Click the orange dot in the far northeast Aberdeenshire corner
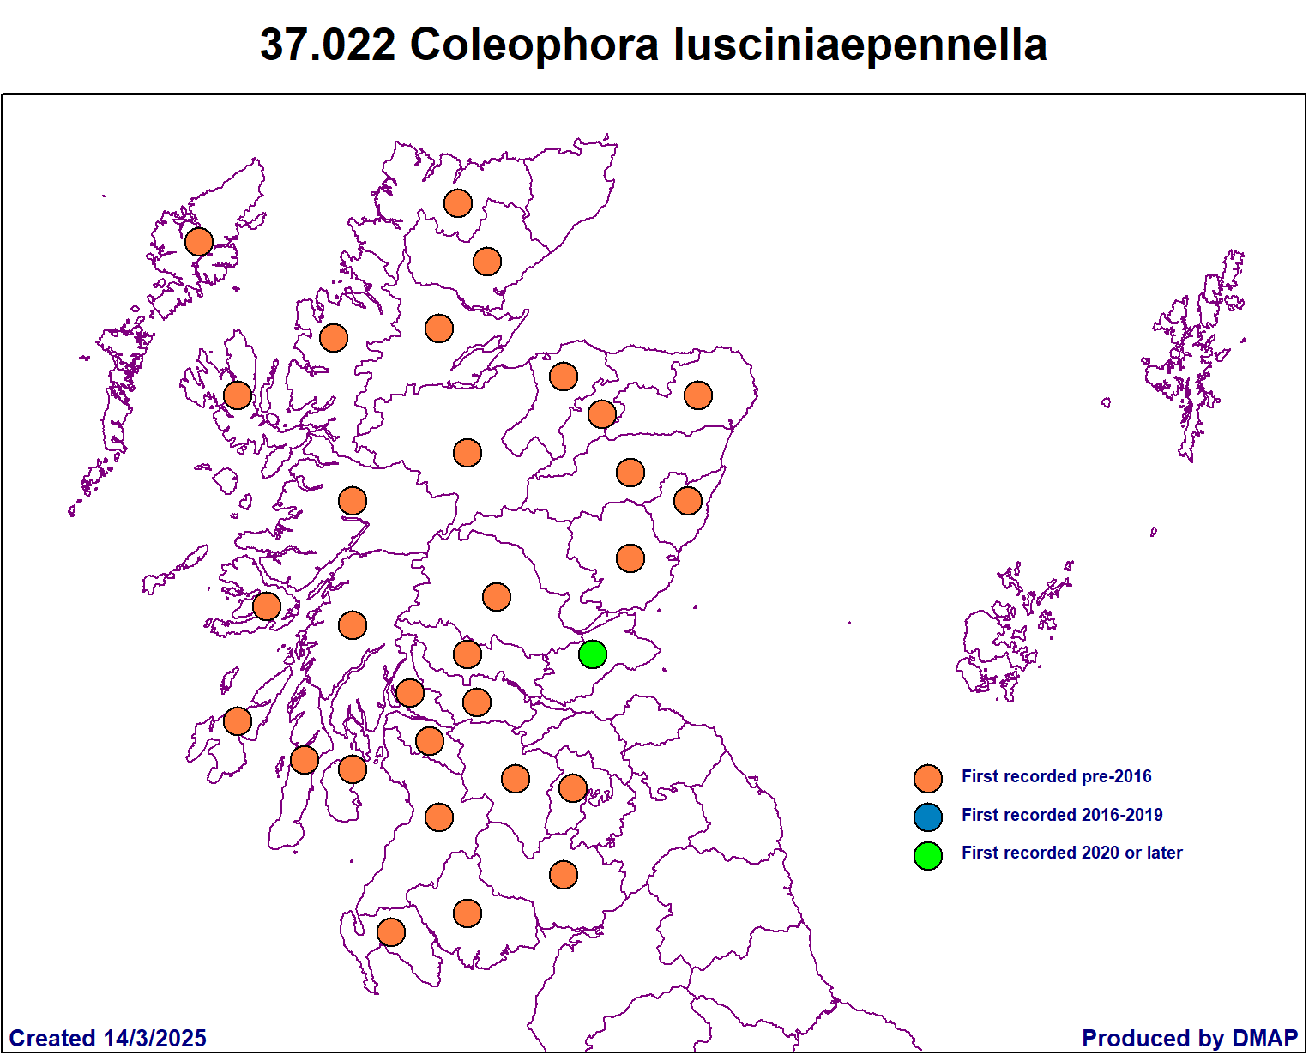 (698, 395)
